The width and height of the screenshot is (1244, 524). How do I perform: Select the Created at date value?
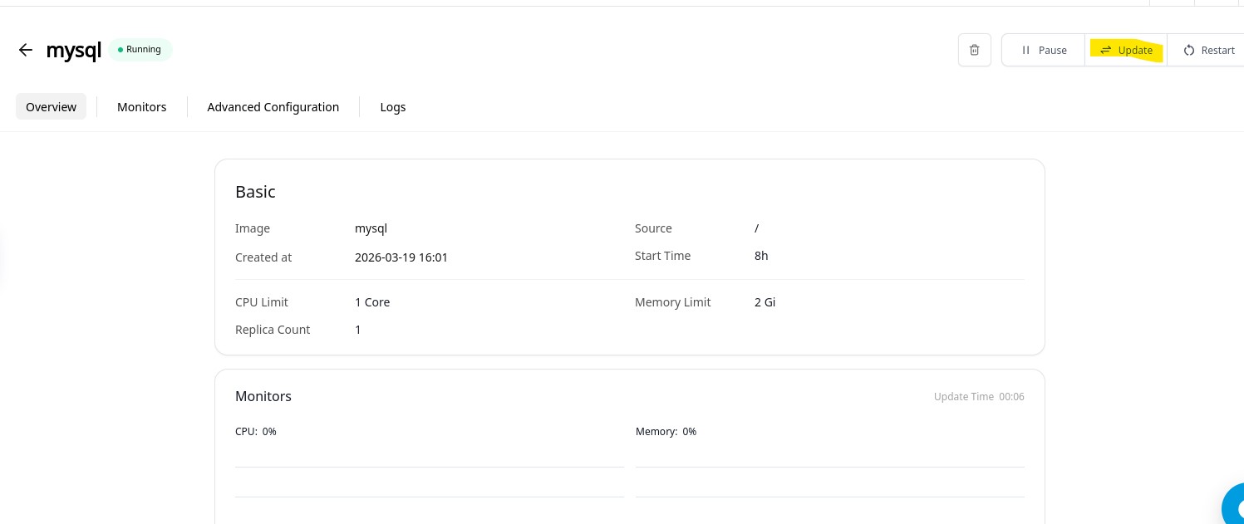point(401,257)
